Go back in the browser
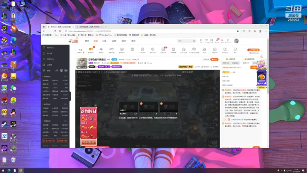Viewport: 307px width, 173px height. 44,31
